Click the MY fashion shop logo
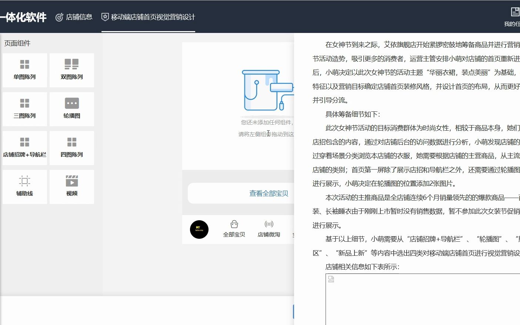This screenshot has width=520, height=325. point(199,229)
